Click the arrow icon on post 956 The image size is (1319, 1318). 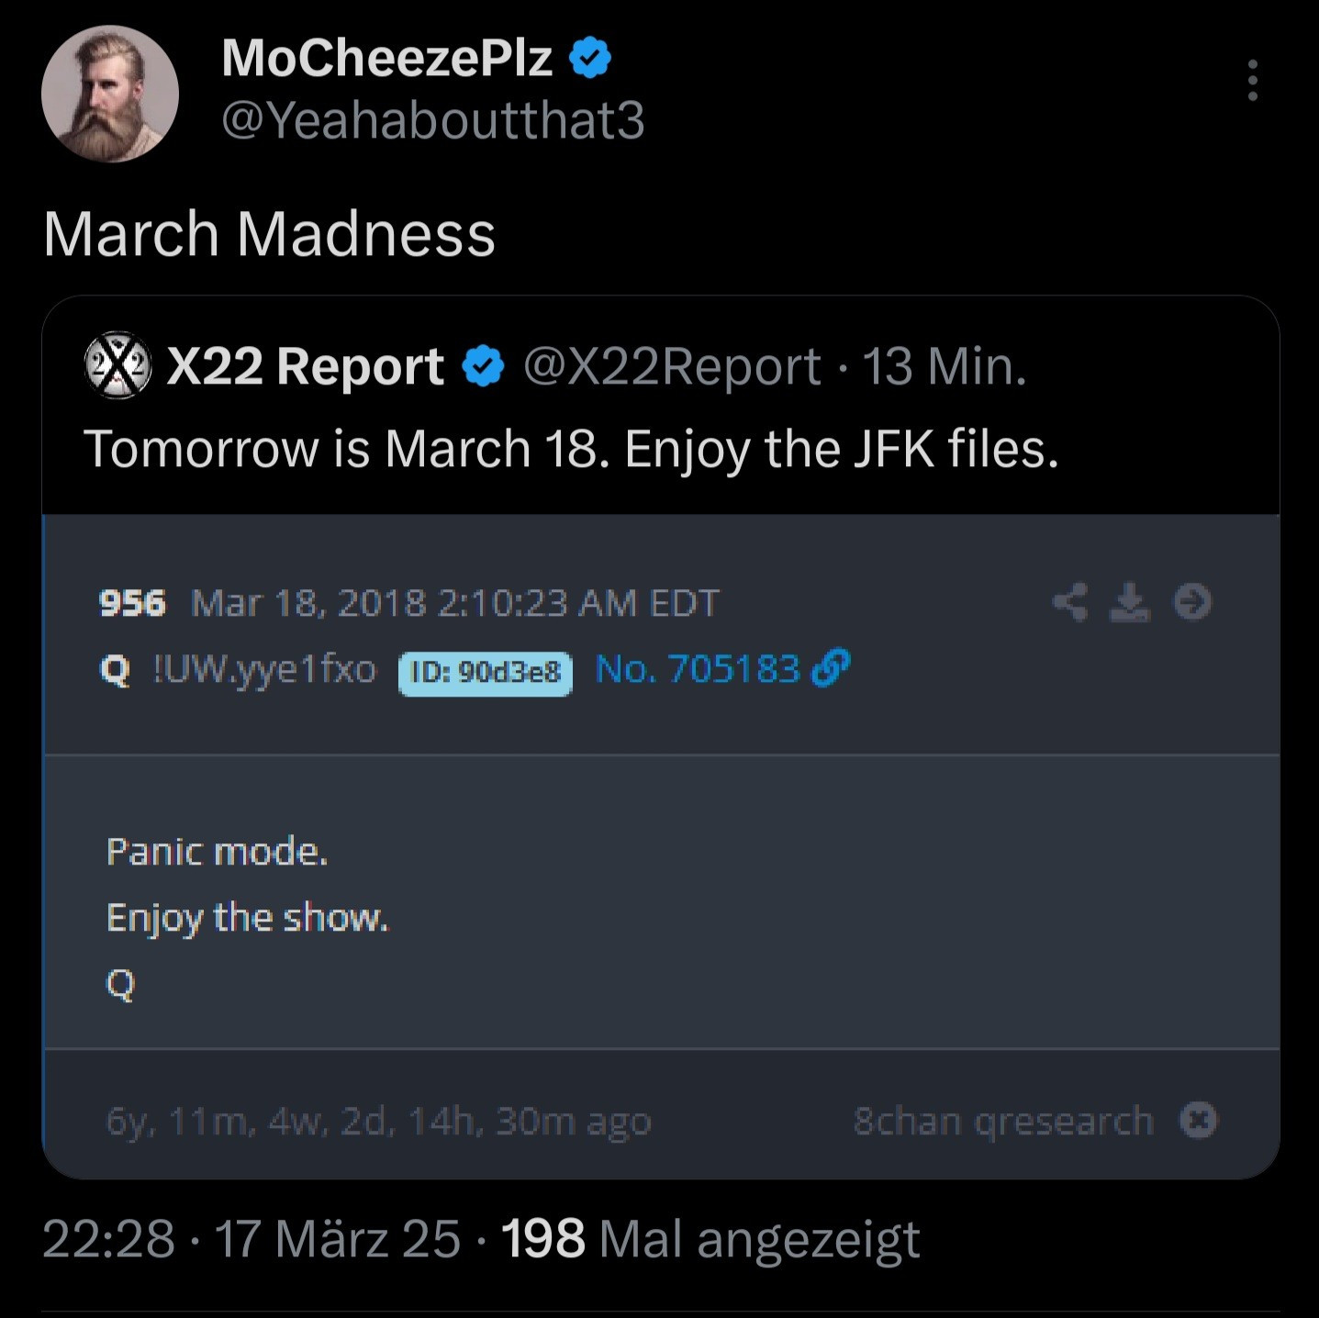click(1192, 603)
